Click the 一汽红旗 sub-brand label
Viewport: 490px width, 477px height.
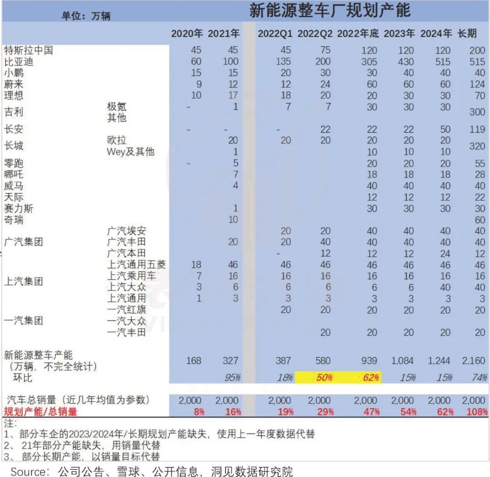pyautogui.click(x=126, y=310)
